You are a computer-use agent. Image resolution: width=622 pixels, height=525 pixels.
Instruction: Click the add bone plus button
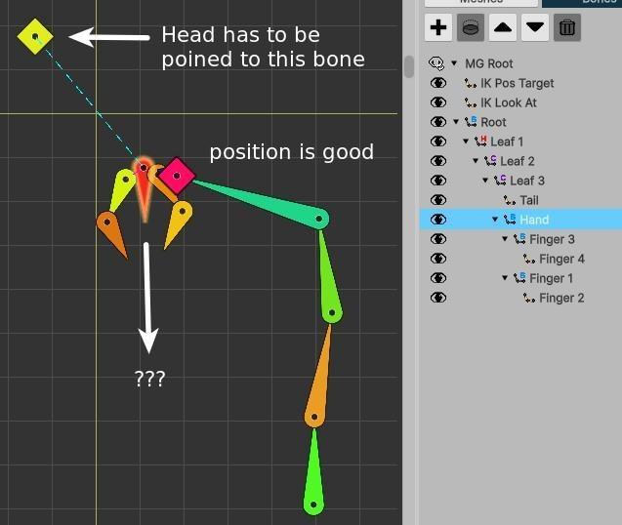click(x=438, y=27)
